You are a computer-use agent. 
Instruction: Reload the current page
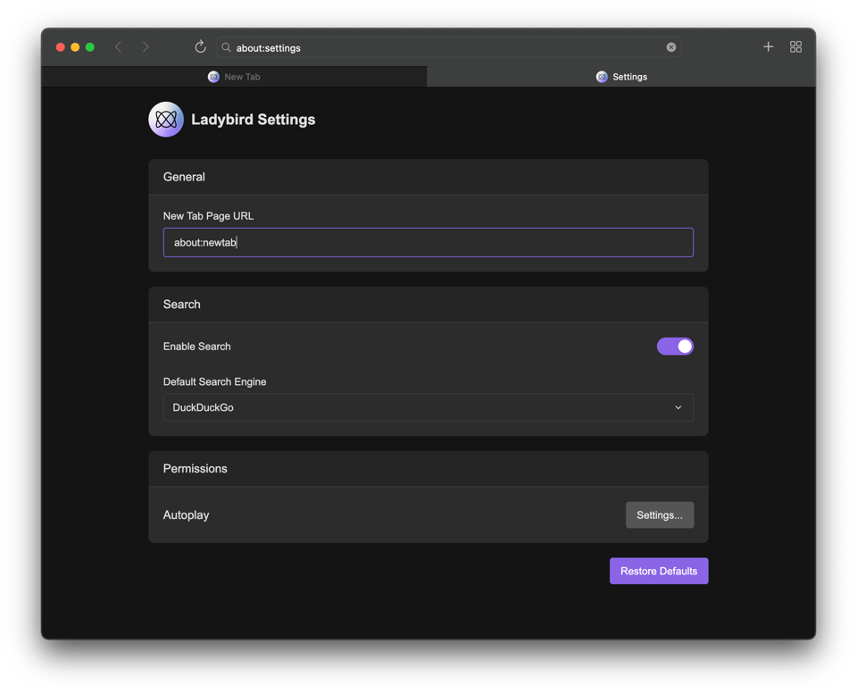(200, 47)
